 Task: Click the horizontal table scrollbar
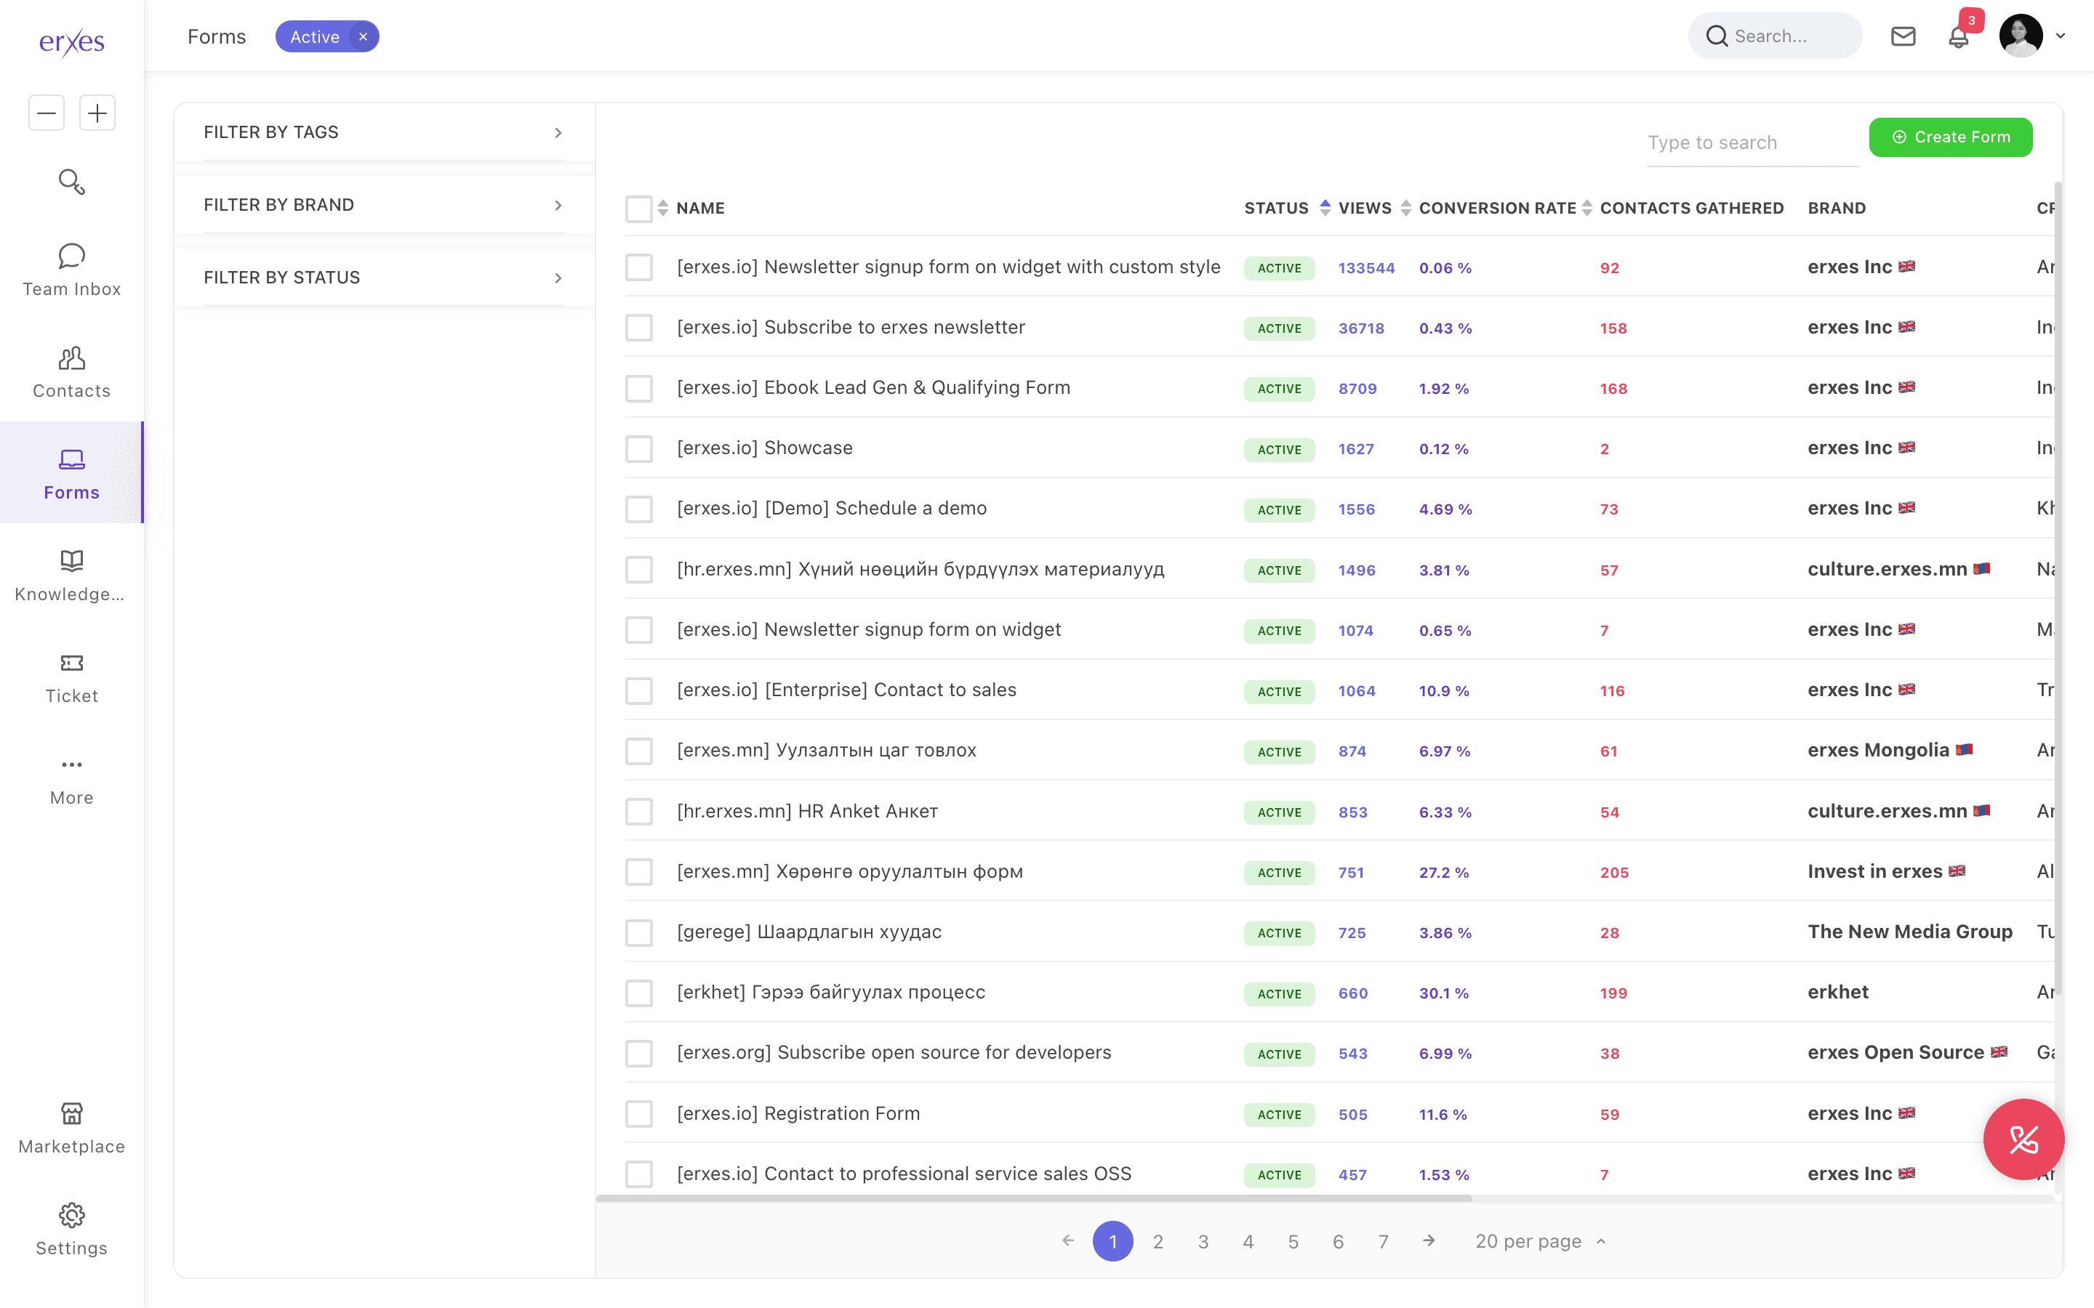[1034, 1198]
